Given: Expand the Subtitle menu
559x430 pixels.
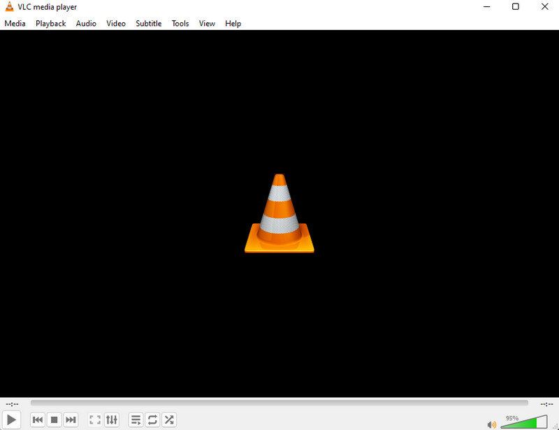Looking at the screenshot, I should pyautogui.click(x=148, y=23).
